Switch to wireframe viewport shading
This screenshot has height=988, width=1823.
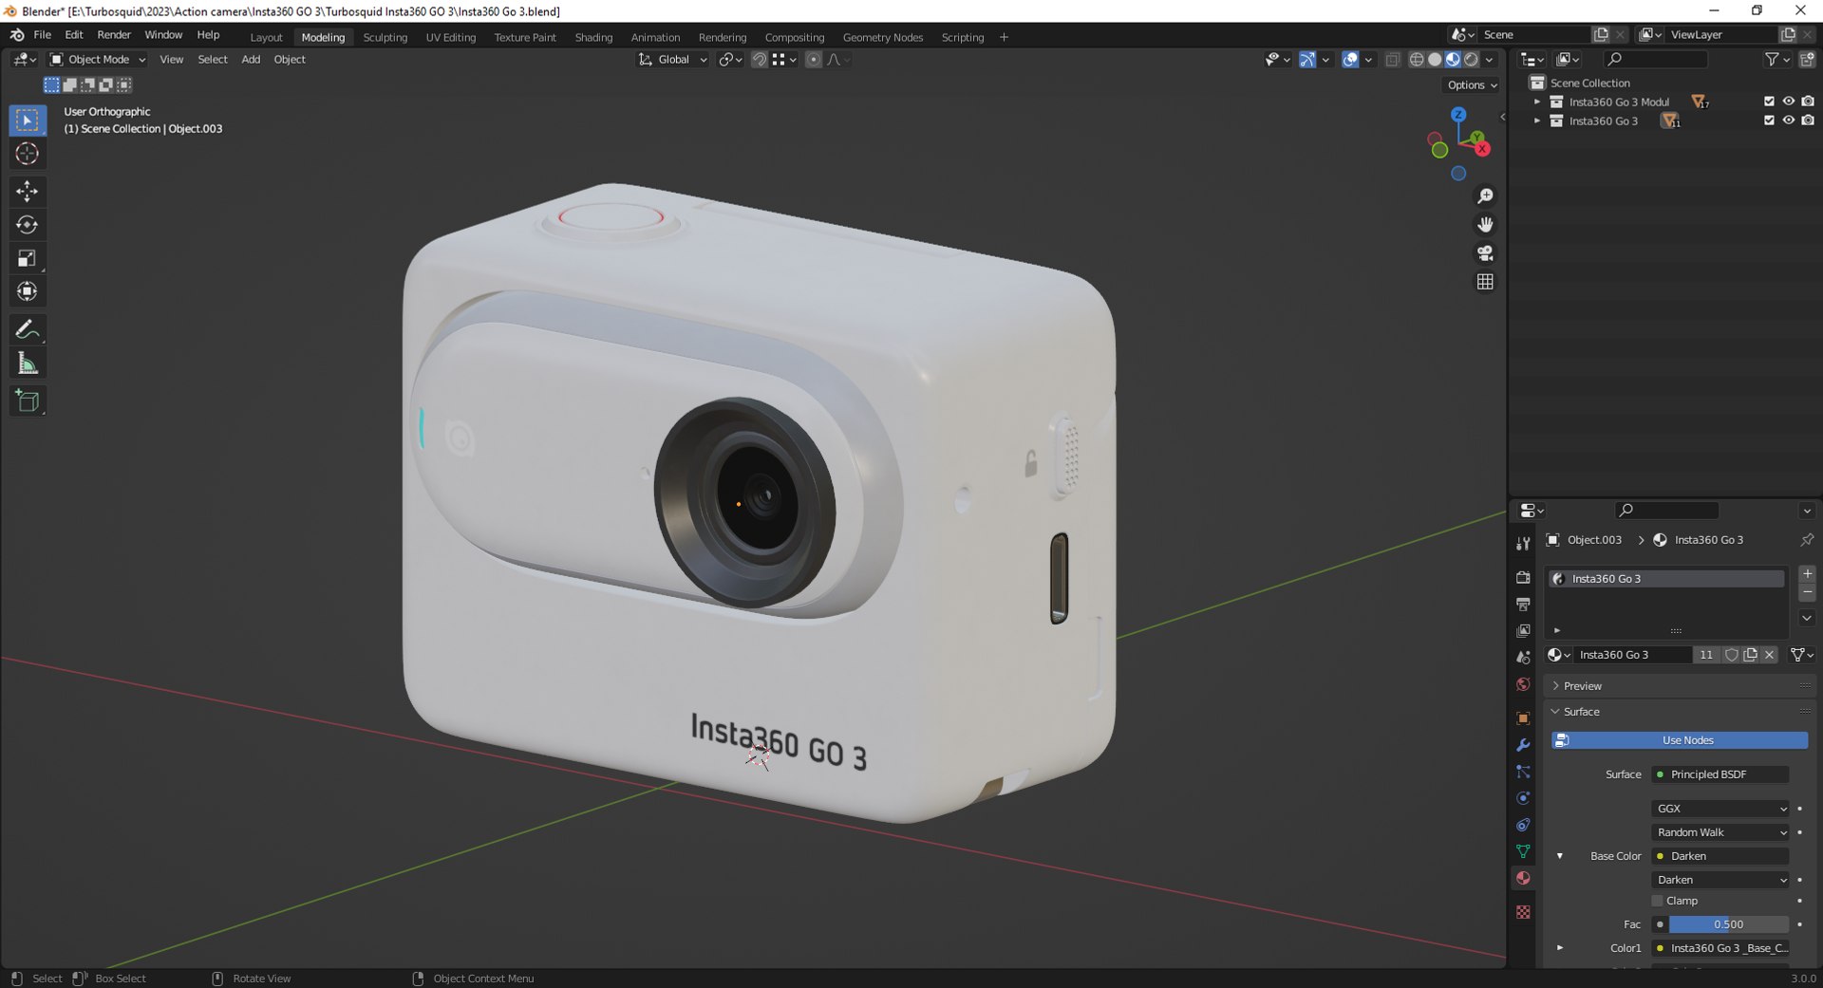point(1417,60)
